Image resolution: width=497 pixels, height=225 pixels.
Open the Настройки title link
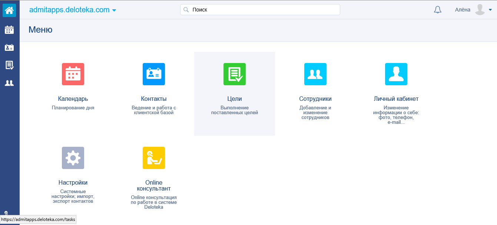point(73,183)
